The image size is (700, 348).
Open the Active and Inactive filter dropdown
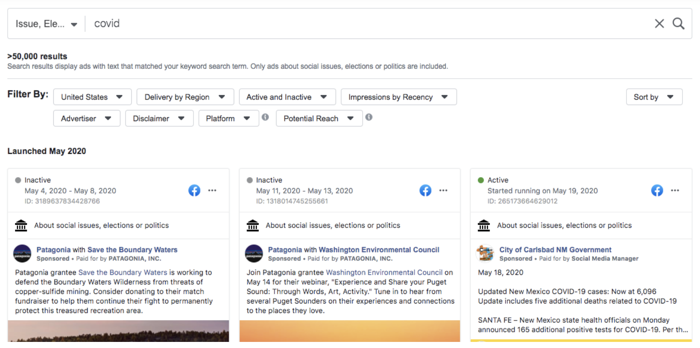click(x=287, y=97)
